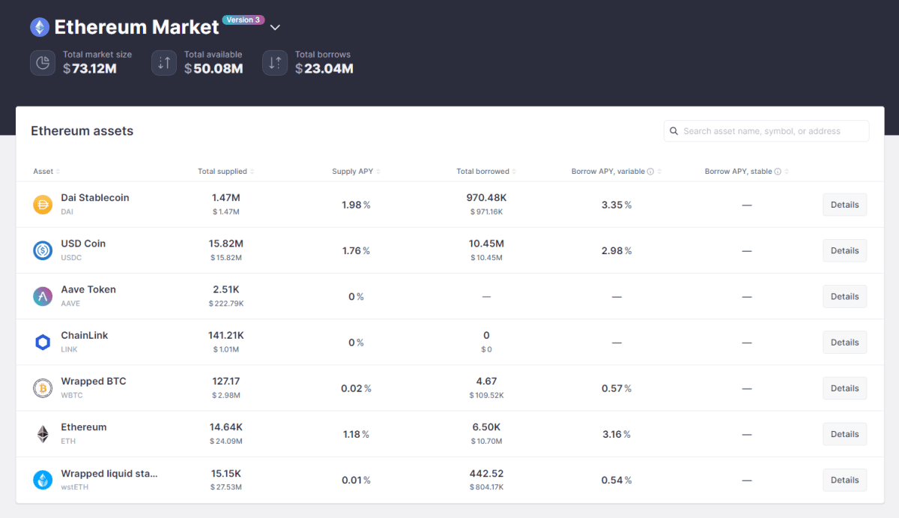Image resolution: width=899 pixels, height=518 pixels.
Task: Sort by the Supply APY column
Action: [357, 172]
